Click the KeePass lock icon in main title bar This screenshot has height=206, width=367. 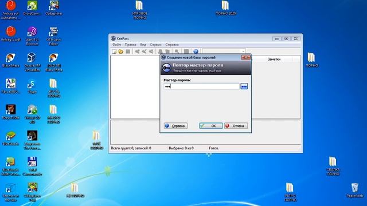coord(114,38)
